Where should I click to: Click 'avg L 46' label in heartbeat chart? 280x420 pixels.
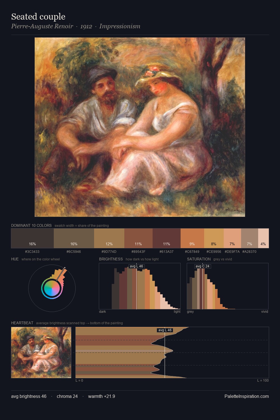[x=165, y=330]
